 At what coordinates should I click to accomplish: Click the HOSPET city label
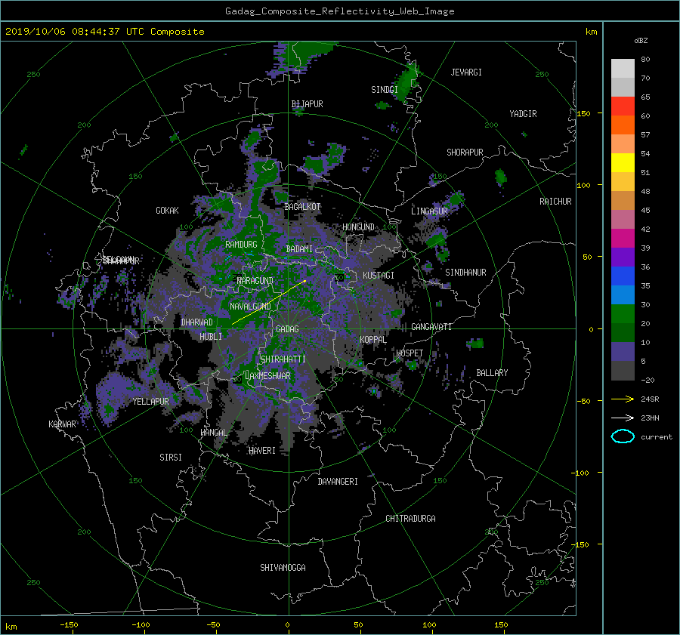pos(410,353)
